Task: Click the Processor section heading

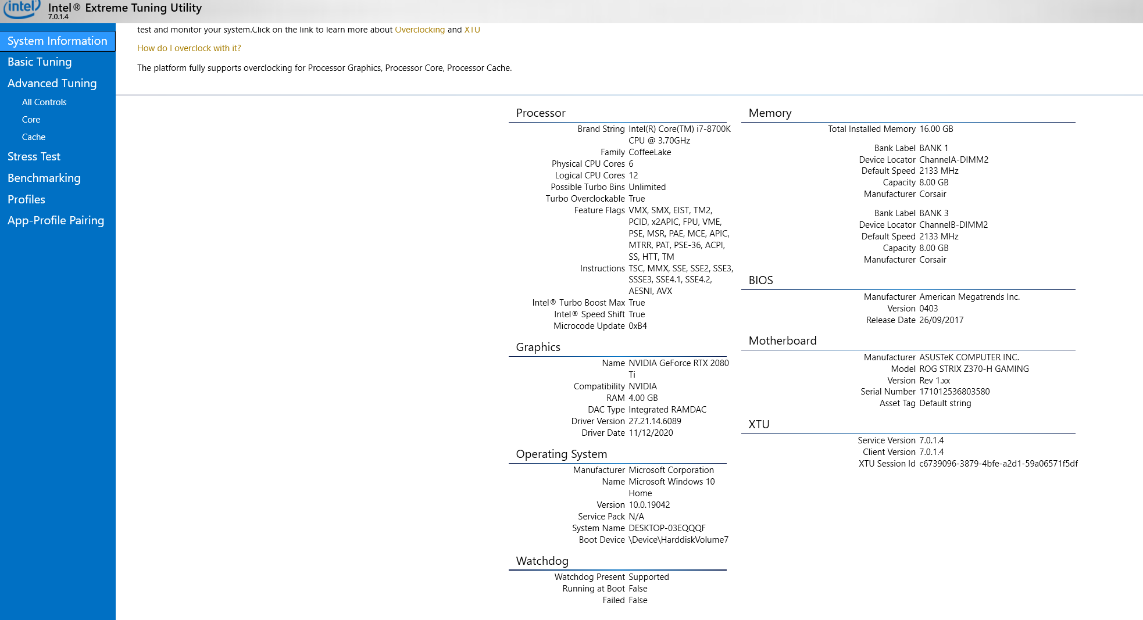Action: (x=540, y=113)
